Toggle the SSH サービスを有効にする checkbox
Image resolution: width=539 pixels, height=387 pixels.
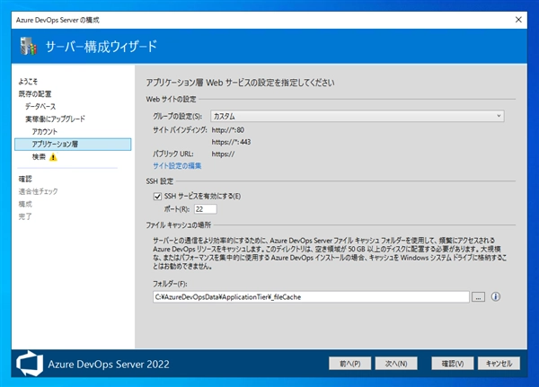157,197
